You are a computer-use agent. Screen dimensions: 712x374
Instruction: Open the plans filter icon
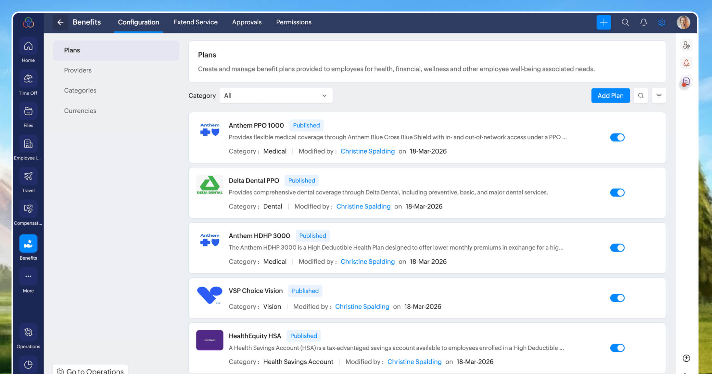pos(659,95)
